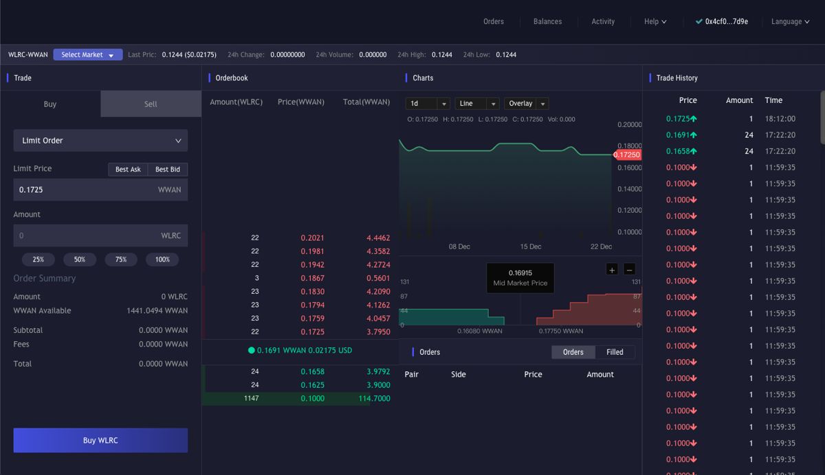Viewport: 825px width, 475px height.
Task: Switch to the Buy tab
Action: (x=50, y=104)
